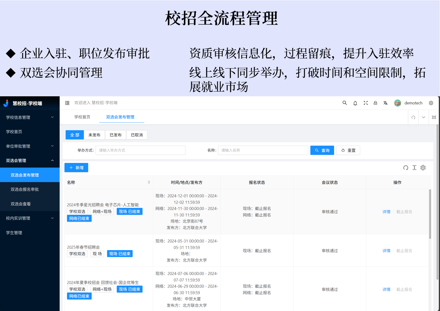Open the settings gear beside demotech
The width and height of the screenshot is (440, 311).
(431, 103)
